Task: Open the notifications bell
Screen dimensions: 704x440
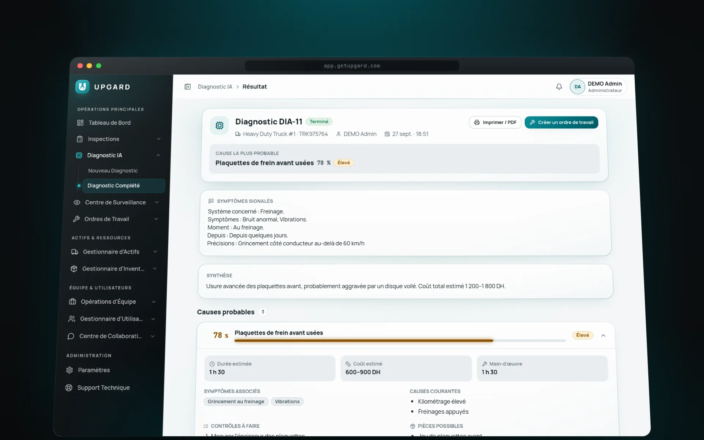Action: [x=559, y=87]
